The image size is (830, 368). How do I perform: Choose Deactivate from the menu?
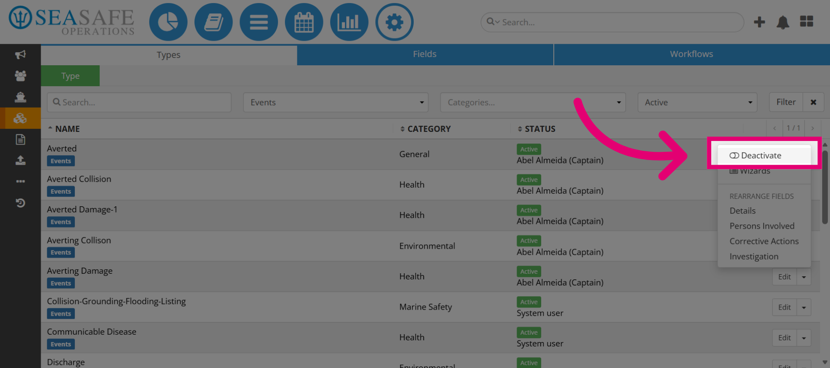point(764,156)
